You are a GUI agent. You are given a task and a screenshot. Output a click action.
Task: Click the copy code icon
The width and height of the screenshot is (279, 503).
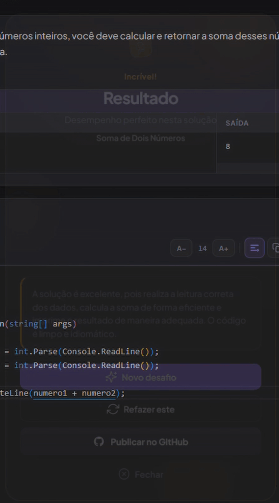click(x=275, y=248)
